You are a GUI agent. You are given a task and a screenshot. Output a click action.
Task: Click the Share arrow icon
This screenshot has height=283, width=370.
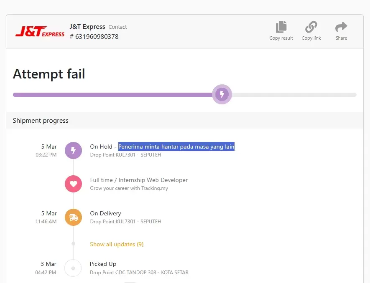click(341, 28)
